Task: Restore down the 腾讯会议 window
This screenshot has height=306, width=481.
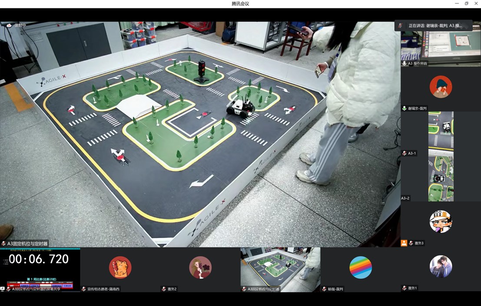Action: [x=466, y=3]
